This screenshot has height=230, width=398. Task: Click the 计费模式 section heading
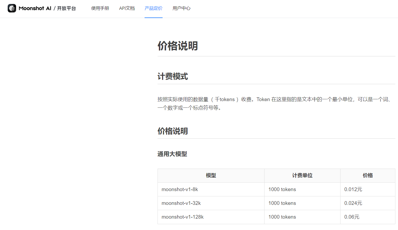[x=173, y=76]
